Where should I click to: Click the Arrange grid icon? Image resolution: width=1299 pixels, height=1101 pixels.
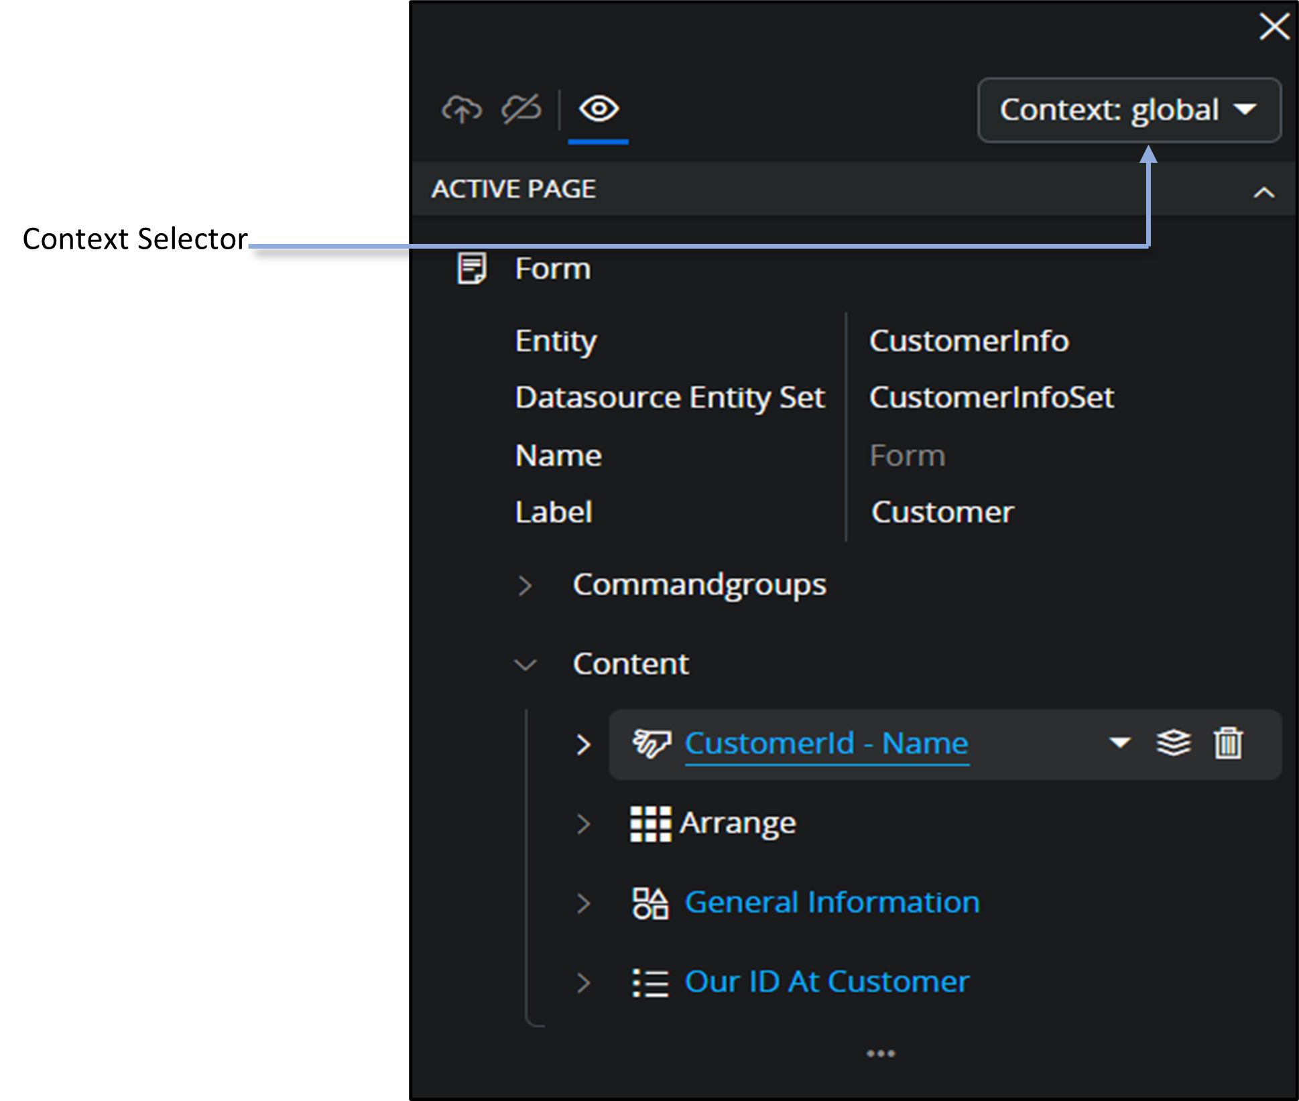coord(649,824)
